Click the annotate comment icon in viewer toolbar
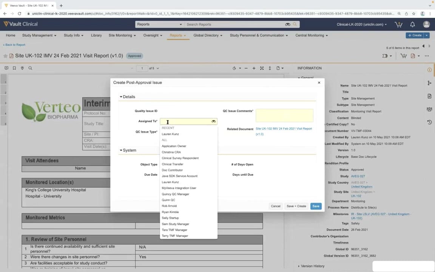435x272 pixels. coord(6,68)
